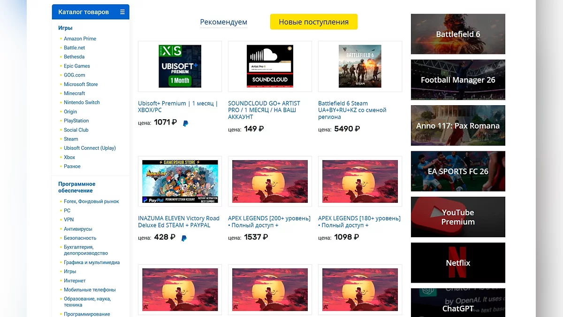Click the 1537 ₽ Apex Legends price

[x=256, y=237]
